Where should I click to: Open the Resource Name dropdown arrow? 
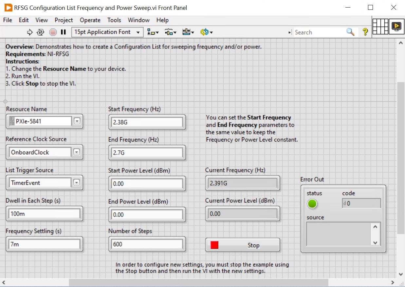(x=77, y=121)
